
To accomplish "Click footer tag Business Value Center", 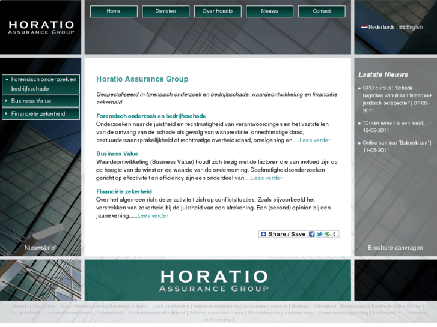I will click(397, 306).
